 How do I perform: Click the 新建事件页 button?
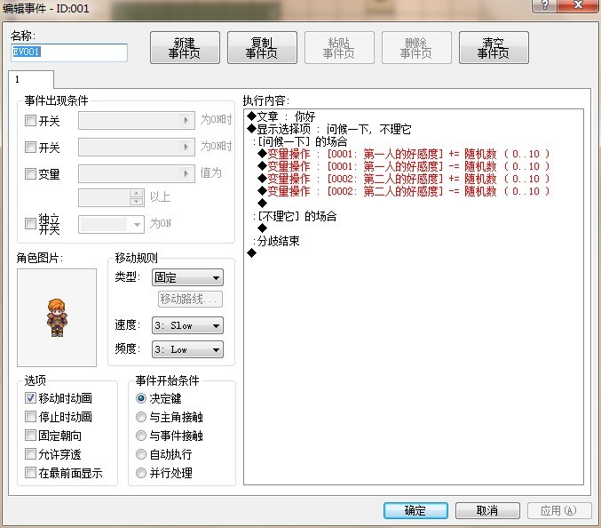pos(185,48)
